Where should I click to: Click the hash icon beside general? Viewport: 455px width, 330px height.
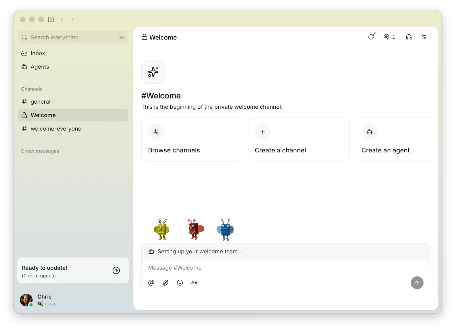24,102
